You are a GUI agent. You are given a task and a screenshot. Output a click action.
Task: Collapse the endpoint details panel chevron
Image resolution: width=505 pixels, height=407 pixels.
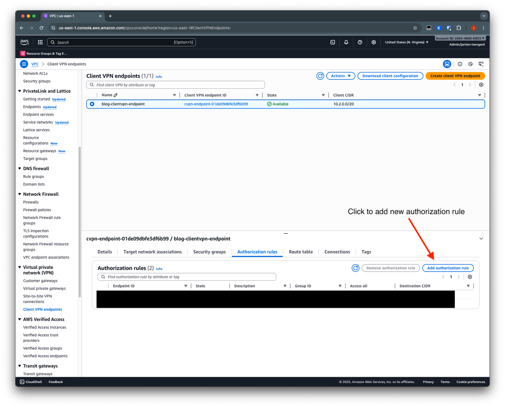click(x=481, y=239)
